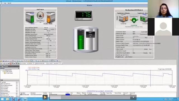Click the video volume speaker icon
Image resolution: width=179 pixels, height=101 pixels.
point(133,97)
